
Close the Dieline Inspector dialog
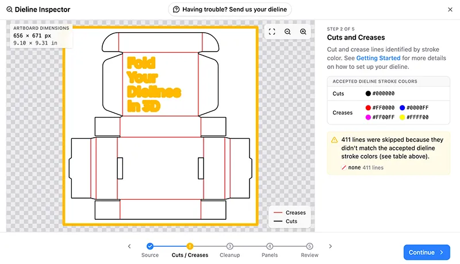click(450, 10)
